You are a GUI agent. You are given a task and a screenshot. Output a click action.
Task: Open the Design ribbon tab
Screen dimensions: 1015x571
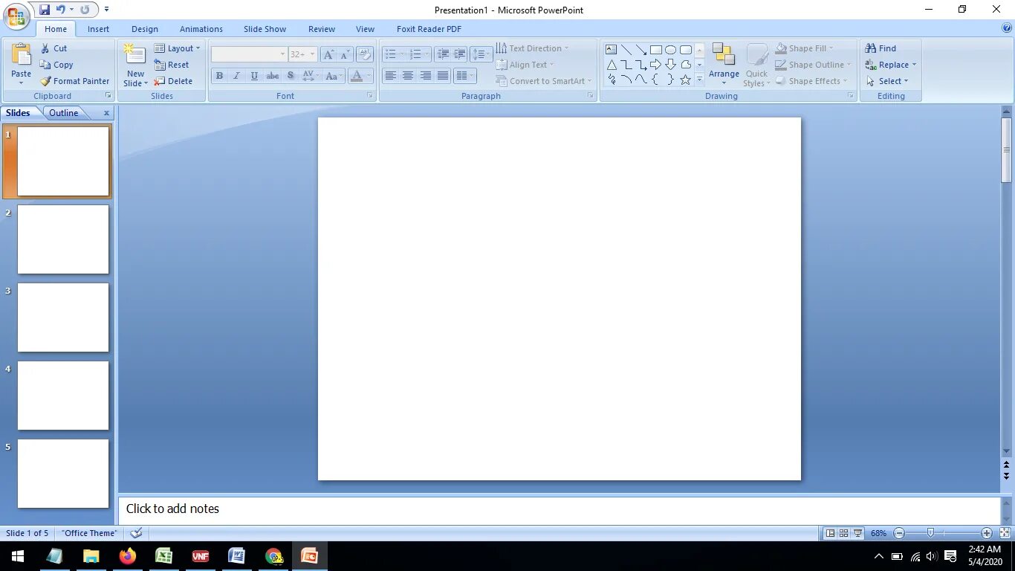click(145, 29)
